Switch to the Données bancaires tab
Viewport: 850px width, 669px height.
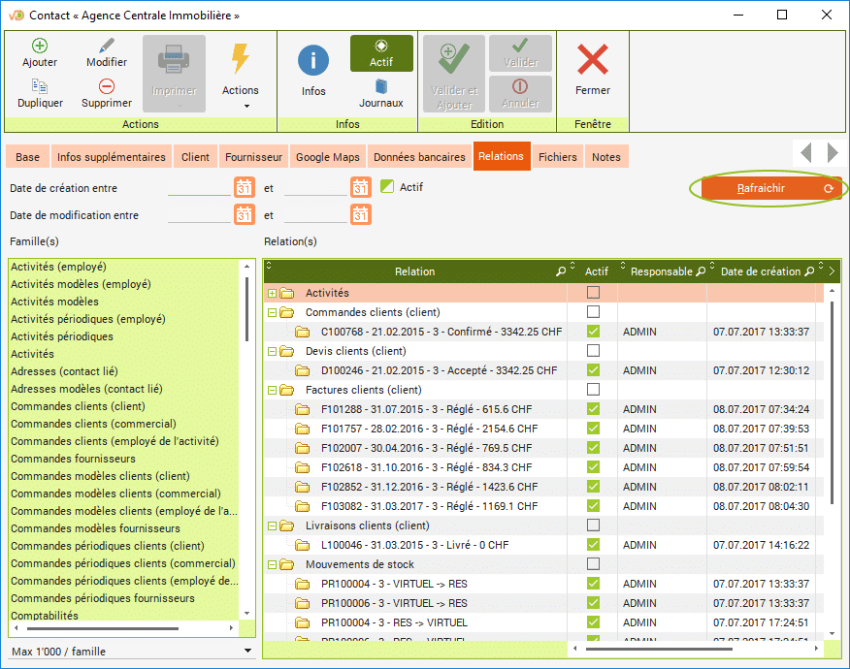coord(419,157)
